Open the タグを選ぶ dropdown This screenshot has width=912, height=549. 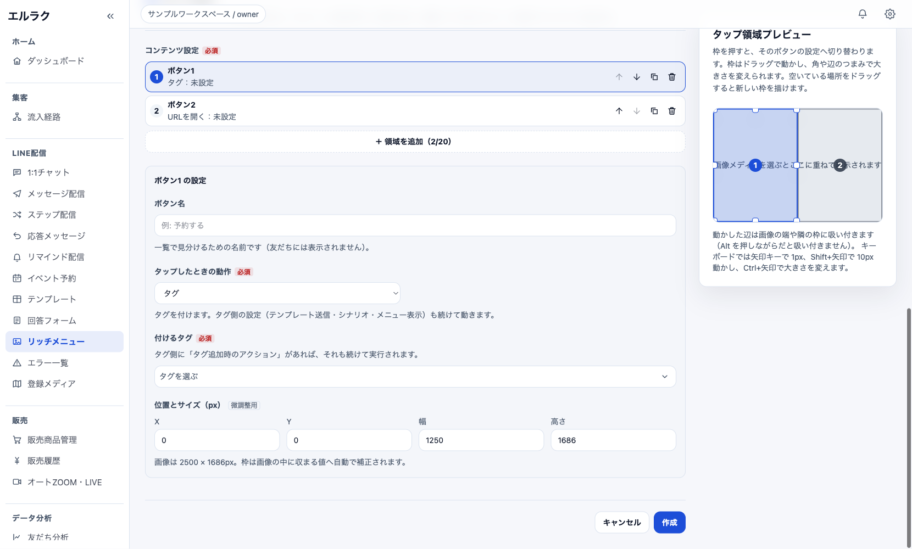(415, 377)
